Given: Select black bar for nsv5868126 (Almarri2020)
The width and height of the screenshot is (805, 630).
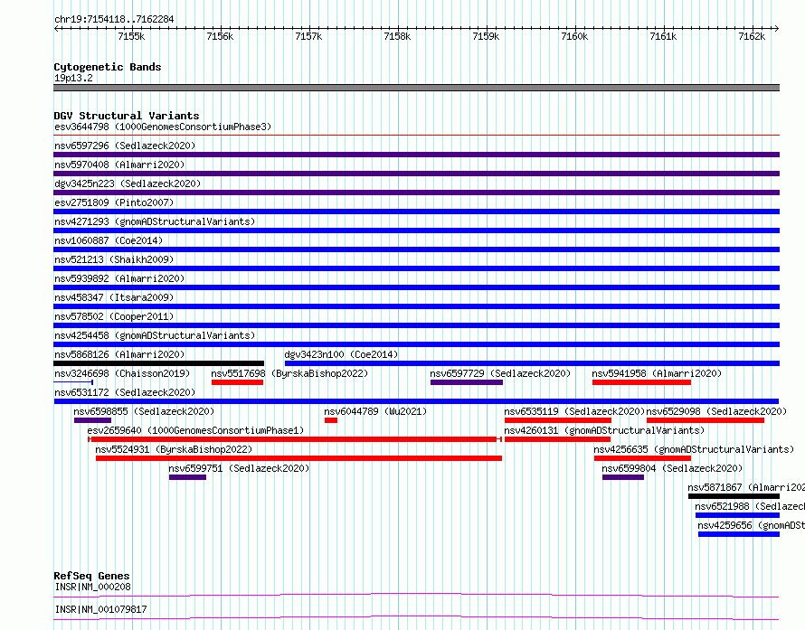Looking at the screenshot, I should (158, 363).
